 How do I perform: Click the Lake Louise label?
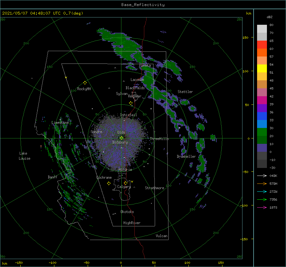point(24,156)
